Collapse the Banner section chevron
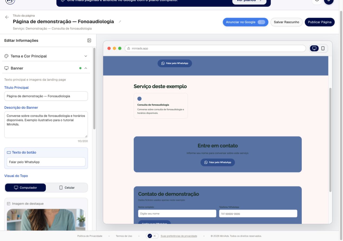This screenshot has height=241, width=343. pos(86,68)
